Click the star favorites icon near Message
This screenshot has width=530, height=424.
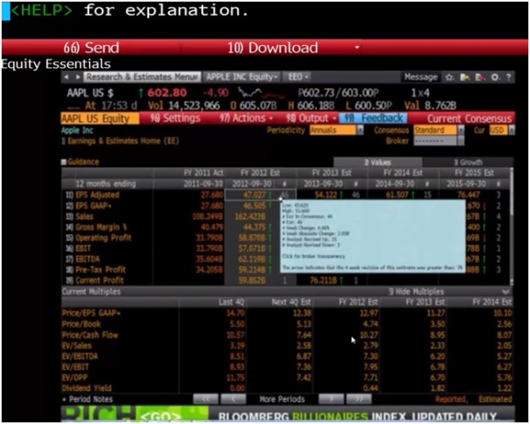pos(450,78)
